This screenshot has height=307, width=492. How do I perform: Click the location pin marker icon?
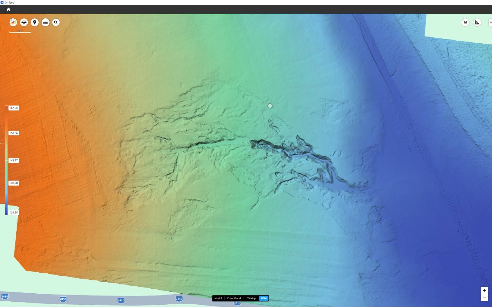(x=35, y=22)
